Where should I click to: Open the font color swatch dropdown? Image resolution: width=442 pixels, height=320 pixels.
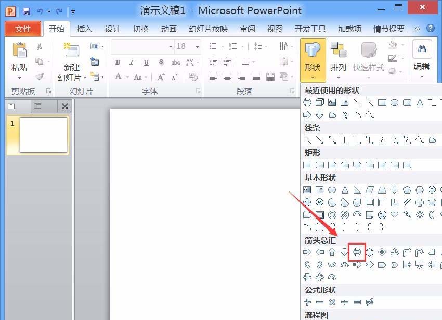click(x=127, y=77)
